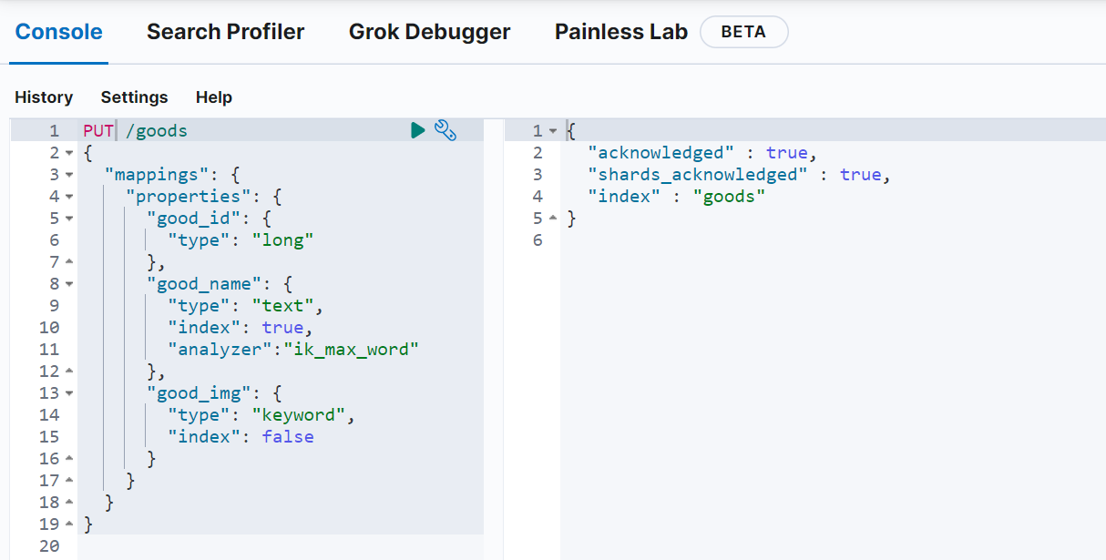Image resolution: width=1106 pixels, height=560 pixels.
Task: Fold the "mappings" block arrow
Action: coord(69,175)
